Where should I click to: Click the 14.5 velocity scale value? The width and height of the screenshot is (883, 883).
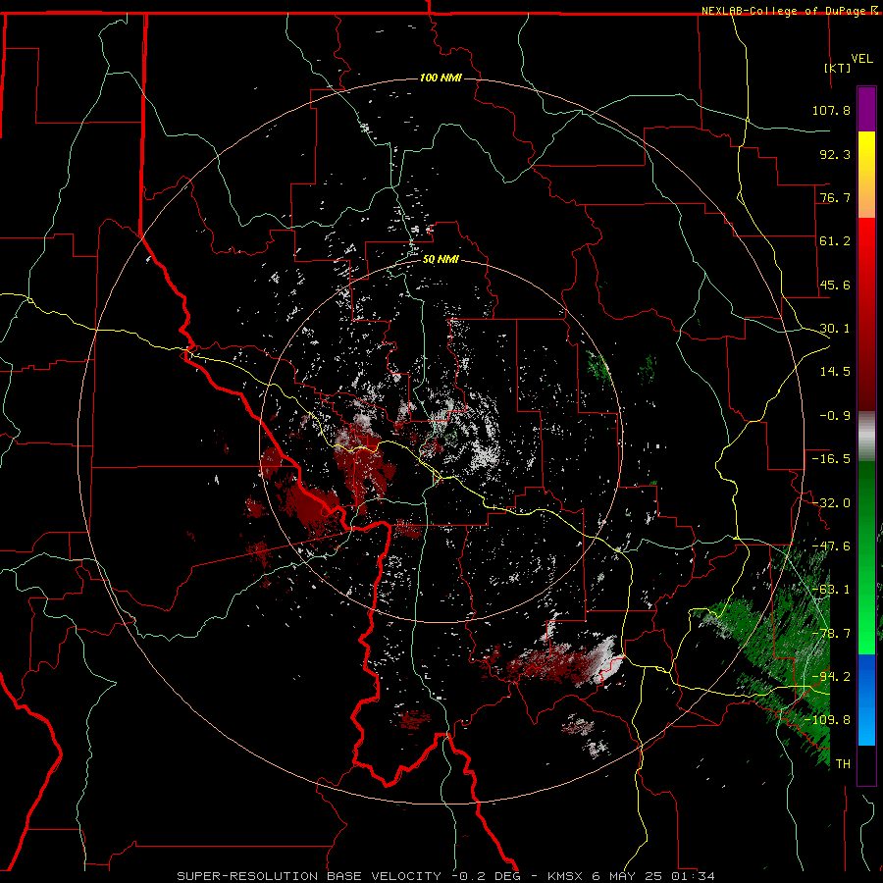835,372
